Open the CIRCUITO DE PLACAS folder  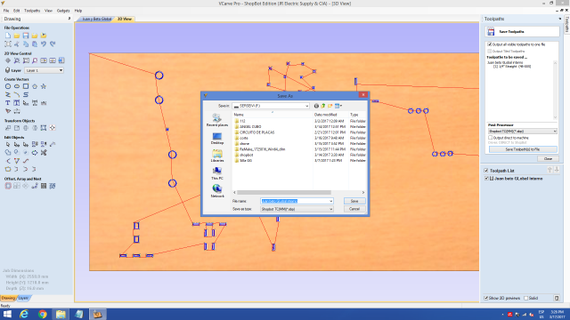tap(257, 132)
